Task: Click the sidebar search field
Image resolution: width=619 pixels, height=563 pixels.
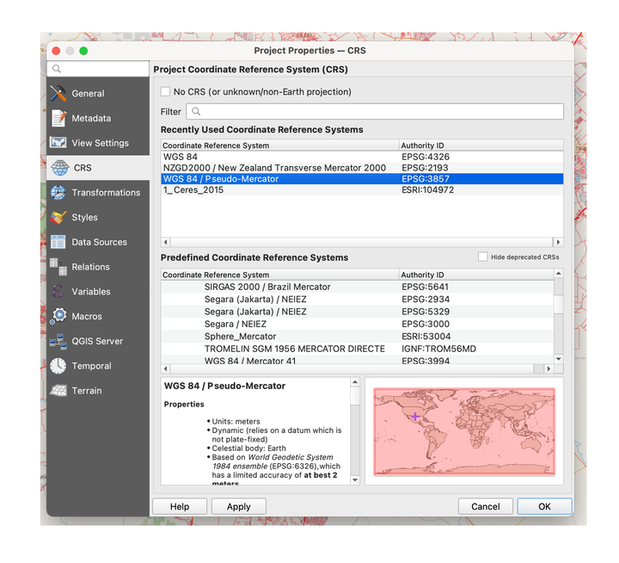Action: [x=98, y=69]
